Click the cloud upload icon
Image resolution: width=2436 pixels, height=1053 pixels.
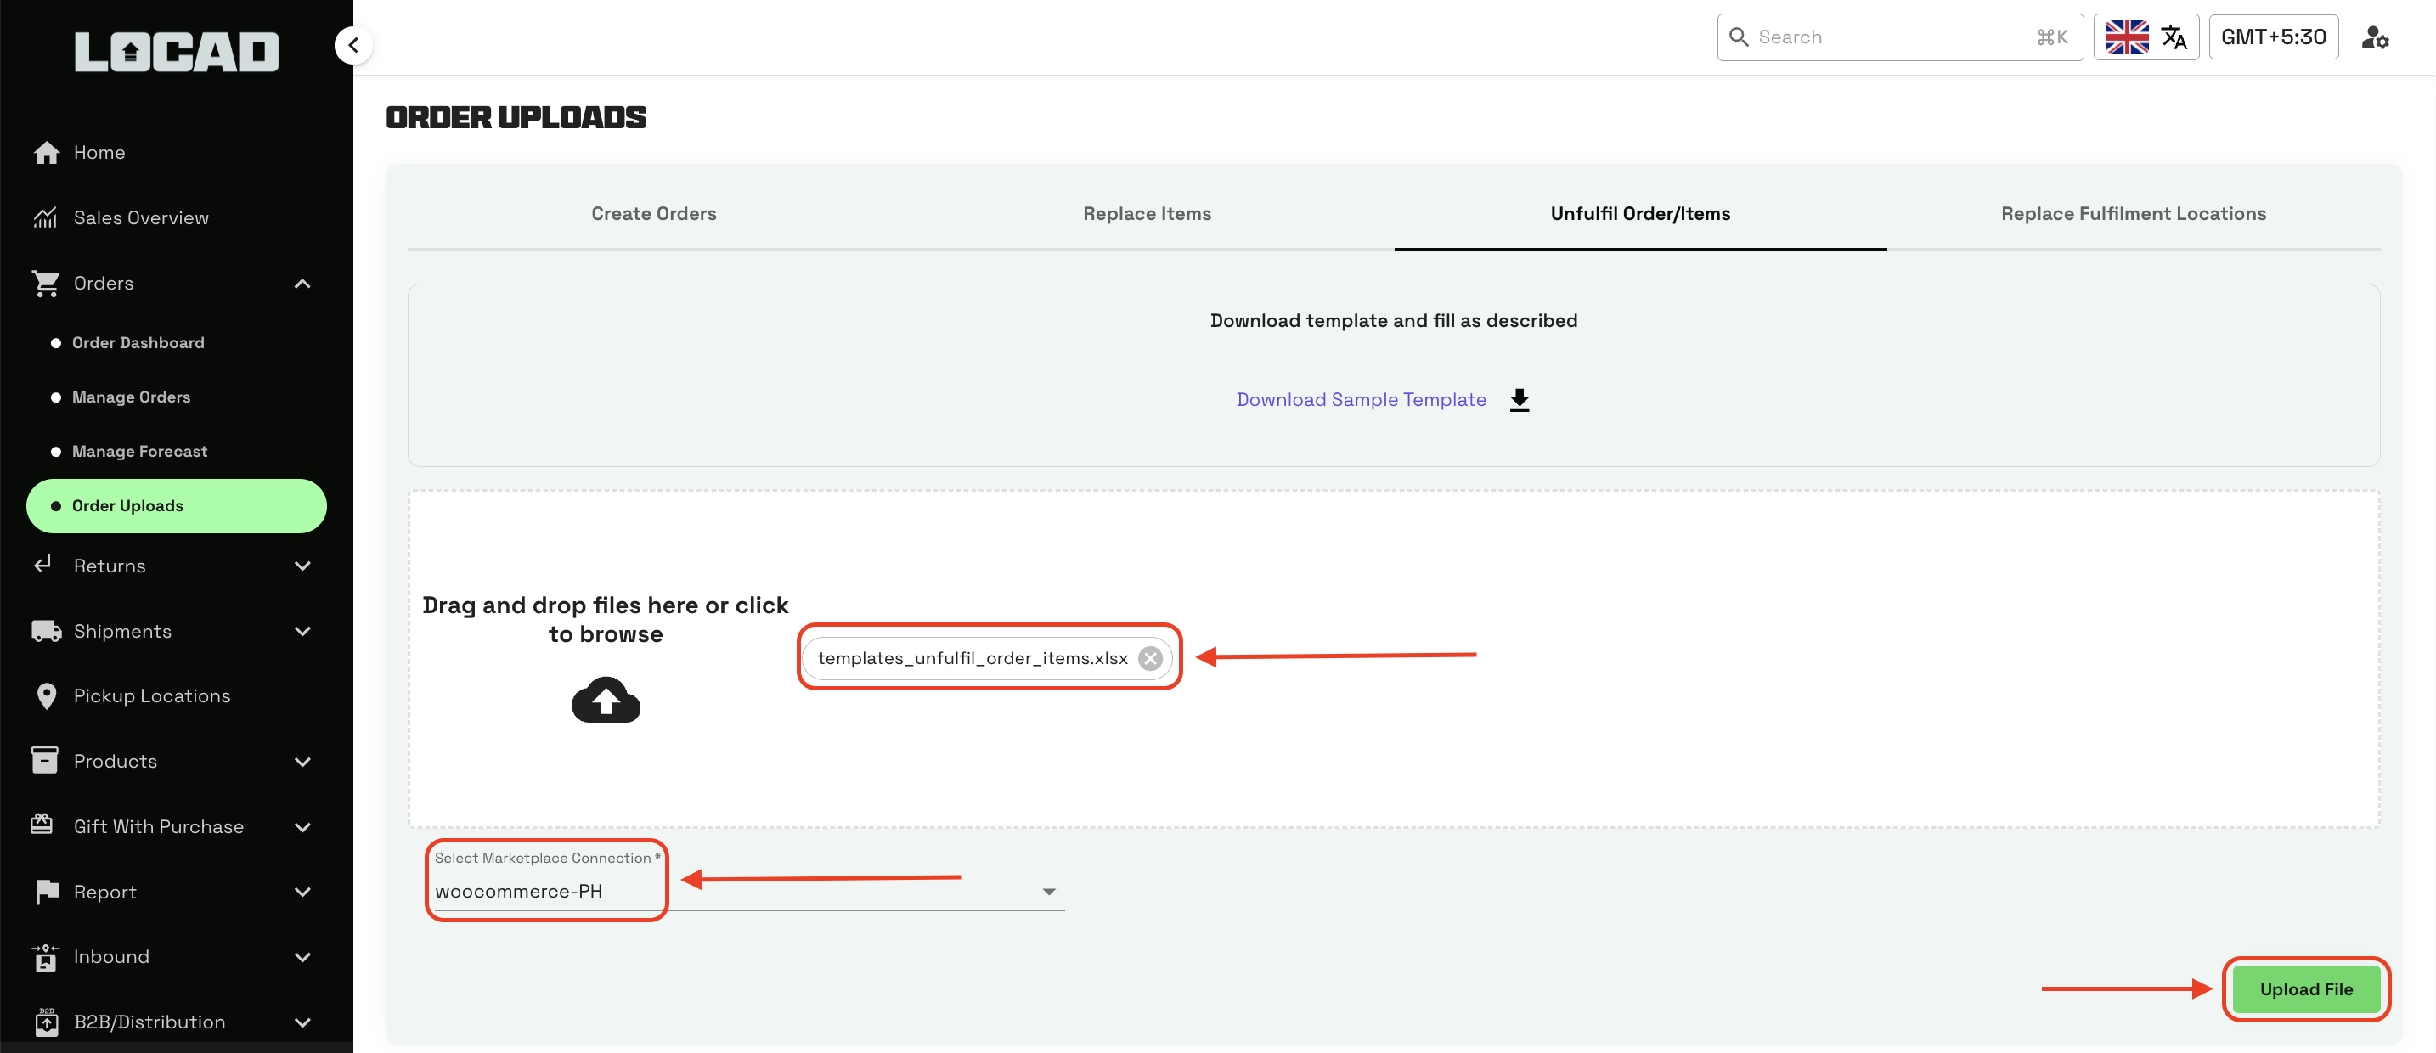606,701
